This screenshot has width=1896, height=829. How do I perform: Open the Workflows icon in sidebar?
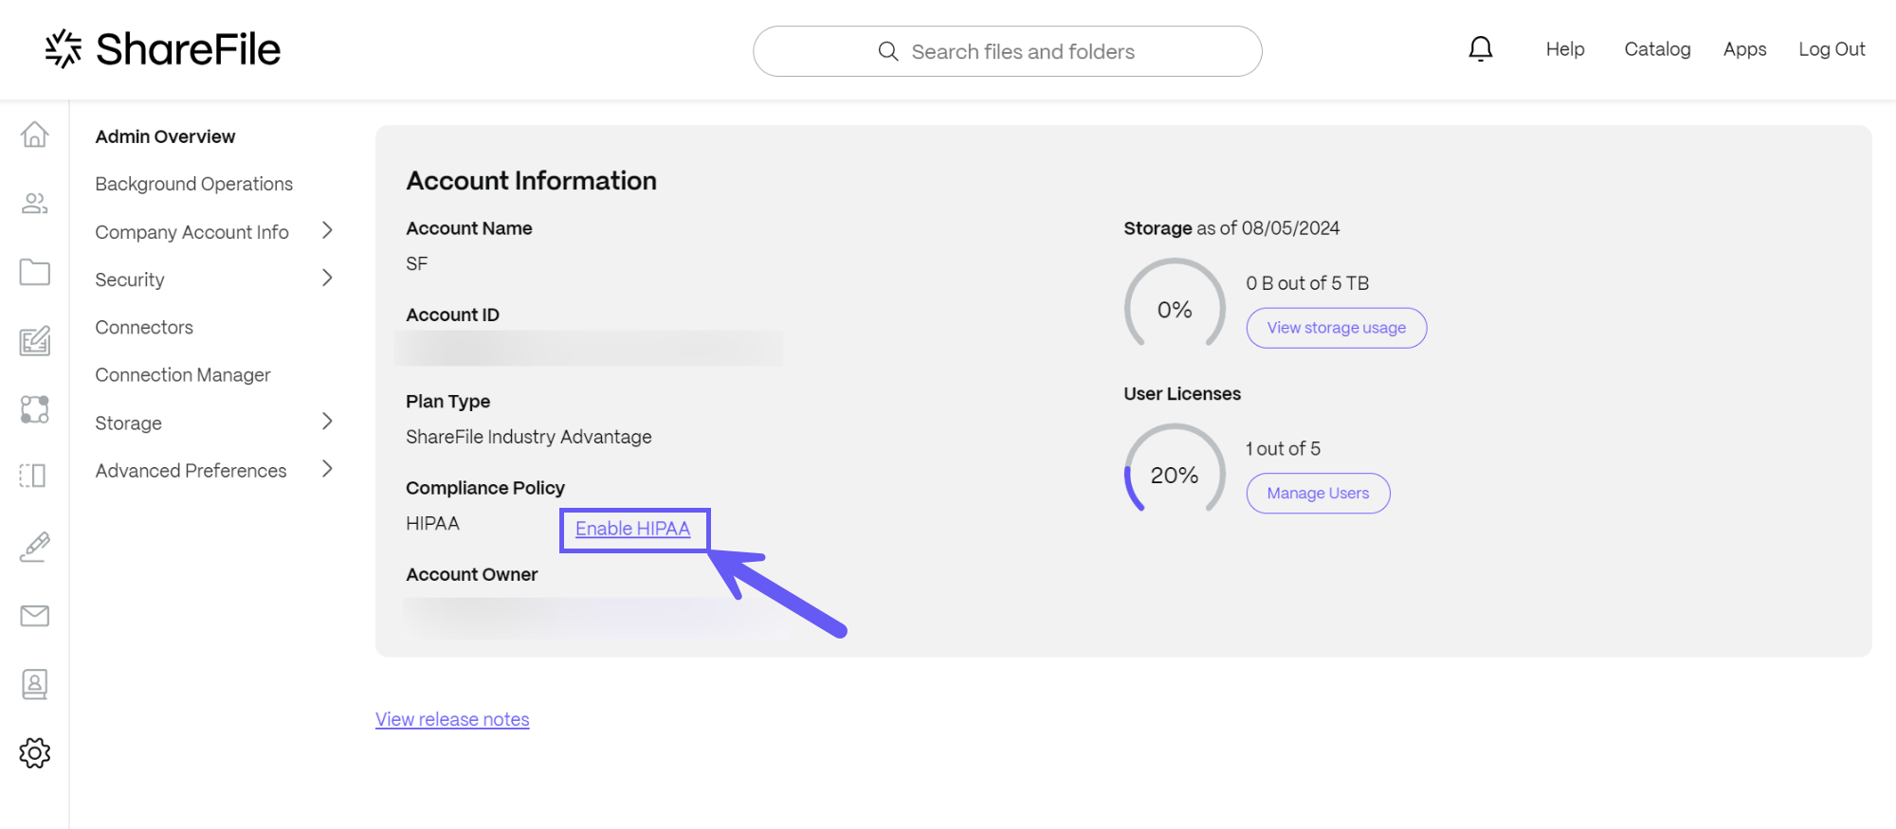34,409
